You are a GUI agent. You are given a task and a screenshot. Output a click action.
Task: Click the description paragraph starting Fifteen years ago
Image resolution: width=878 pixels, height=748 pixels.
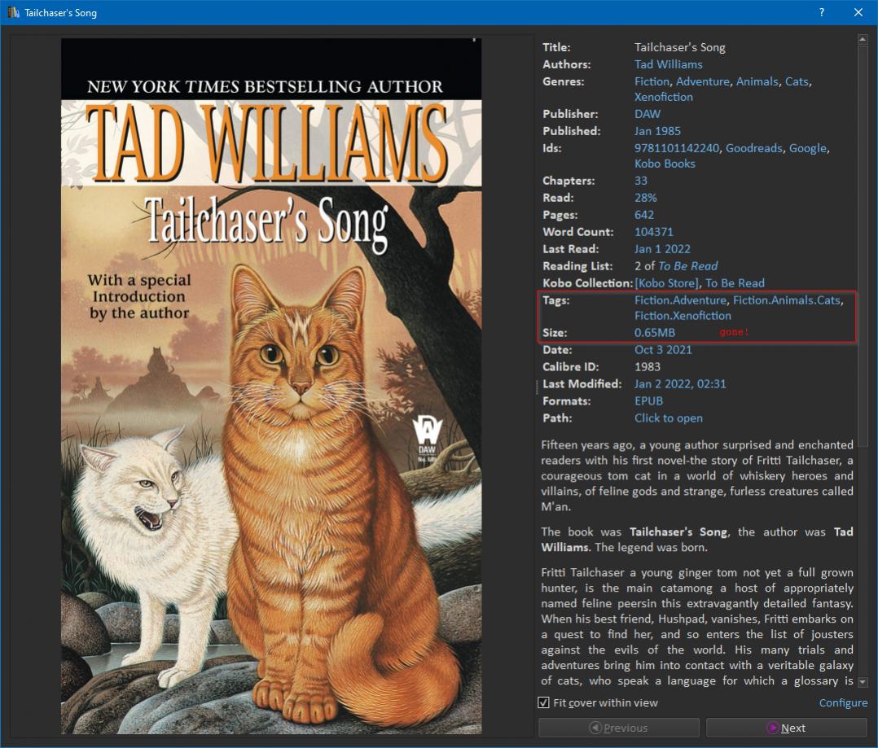[x=696, y=475]
